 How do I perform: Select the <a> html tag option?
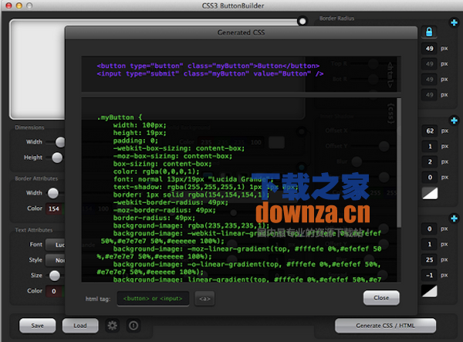pyautogui.click(x=204, y=299)
